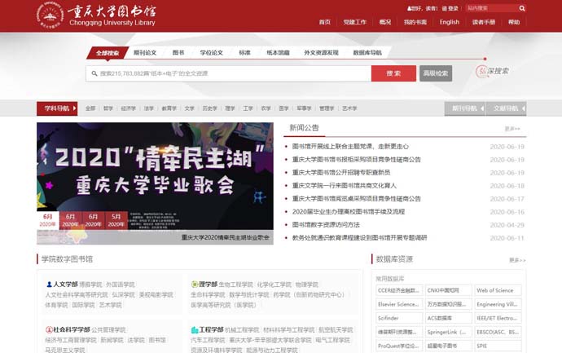Filter subjects by 历史学
The image size is (562, 353).
[209, 108]
